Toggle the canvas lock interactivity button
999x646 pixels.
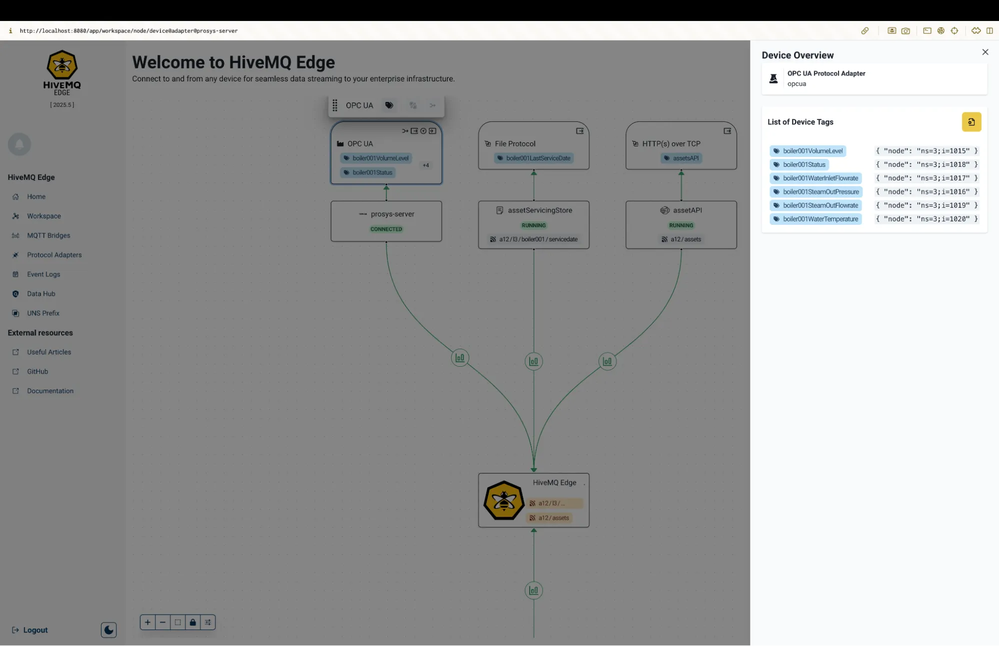[x=192, y=623]
